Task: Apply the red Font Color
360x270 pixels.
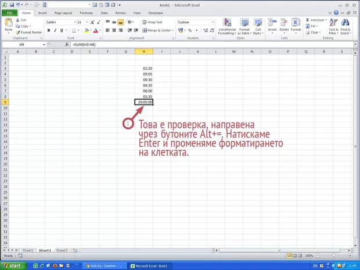Action: (x=96, y=30)
